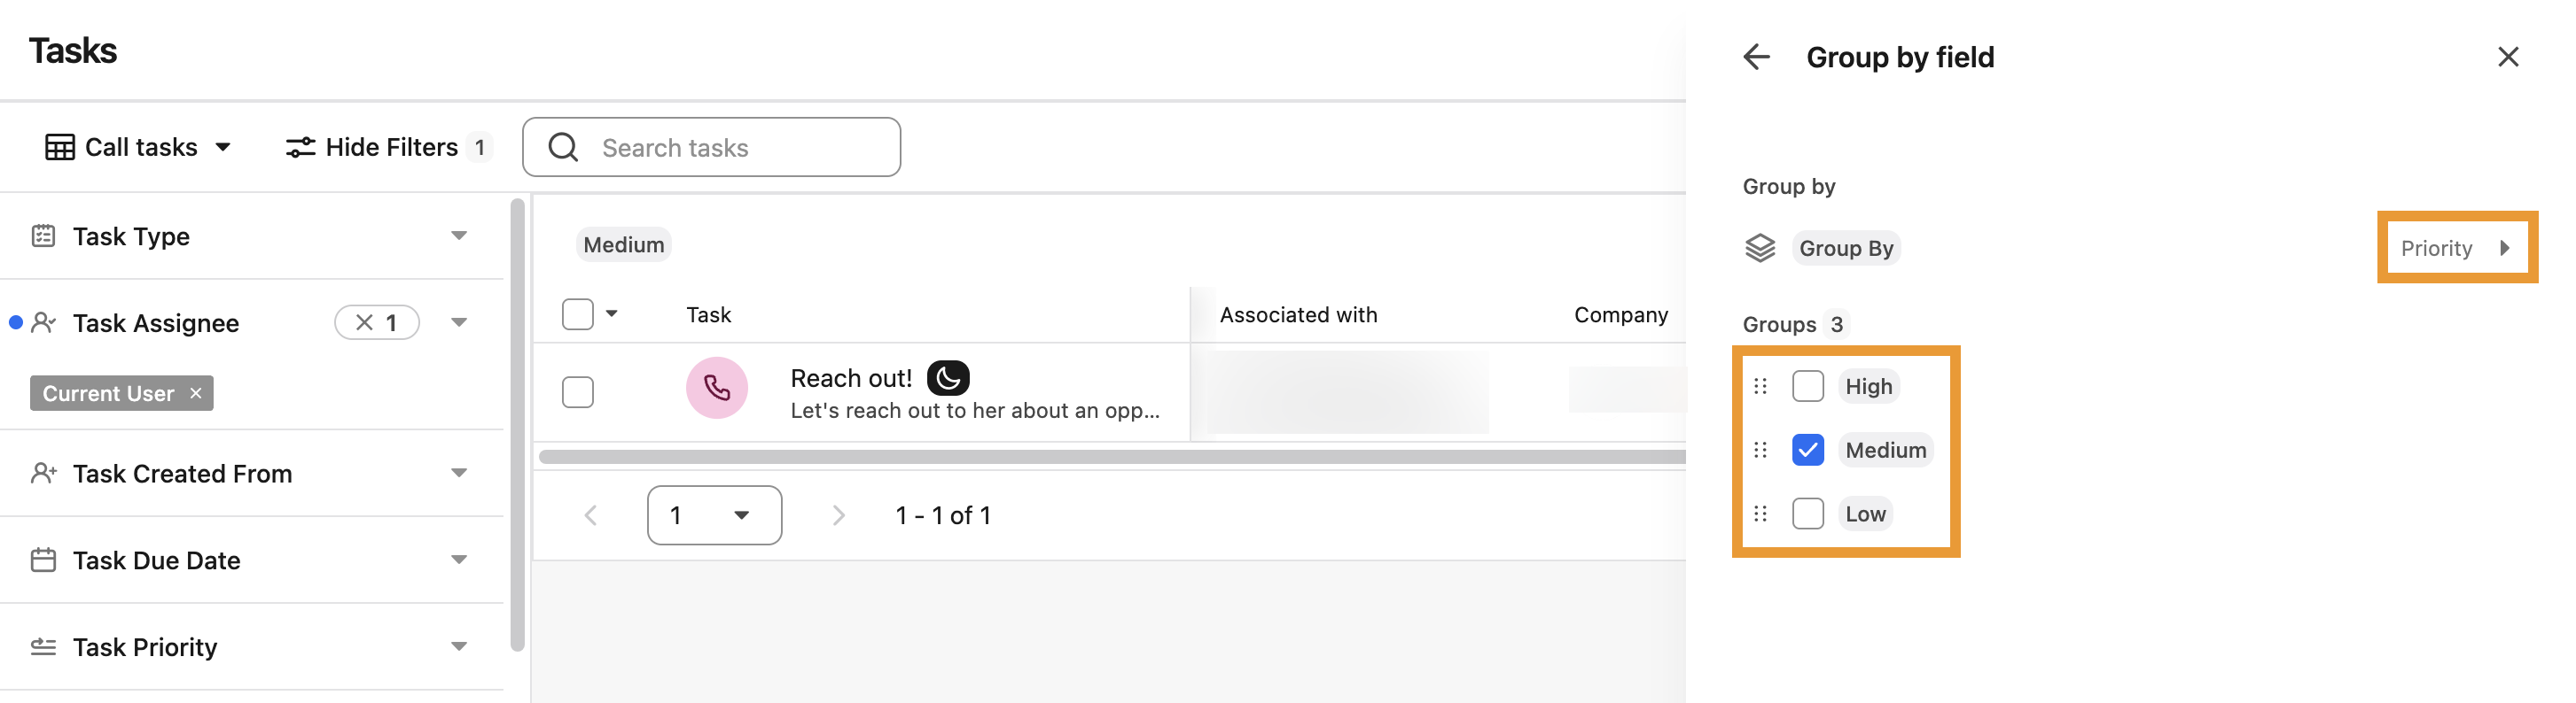
Task: Select the Reach out! task row checkbox
Action: [577, 391]
